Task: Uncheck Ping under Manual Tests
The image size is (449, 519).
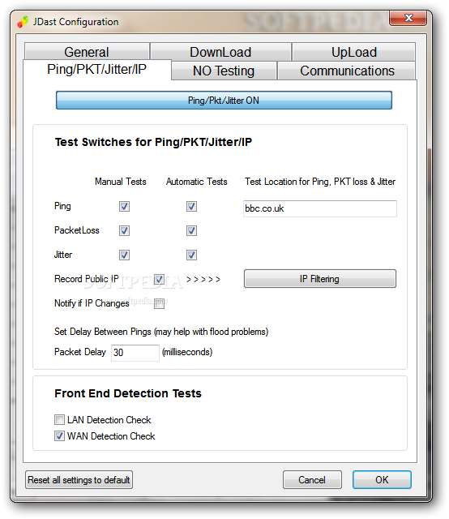Action: point(125,207)
